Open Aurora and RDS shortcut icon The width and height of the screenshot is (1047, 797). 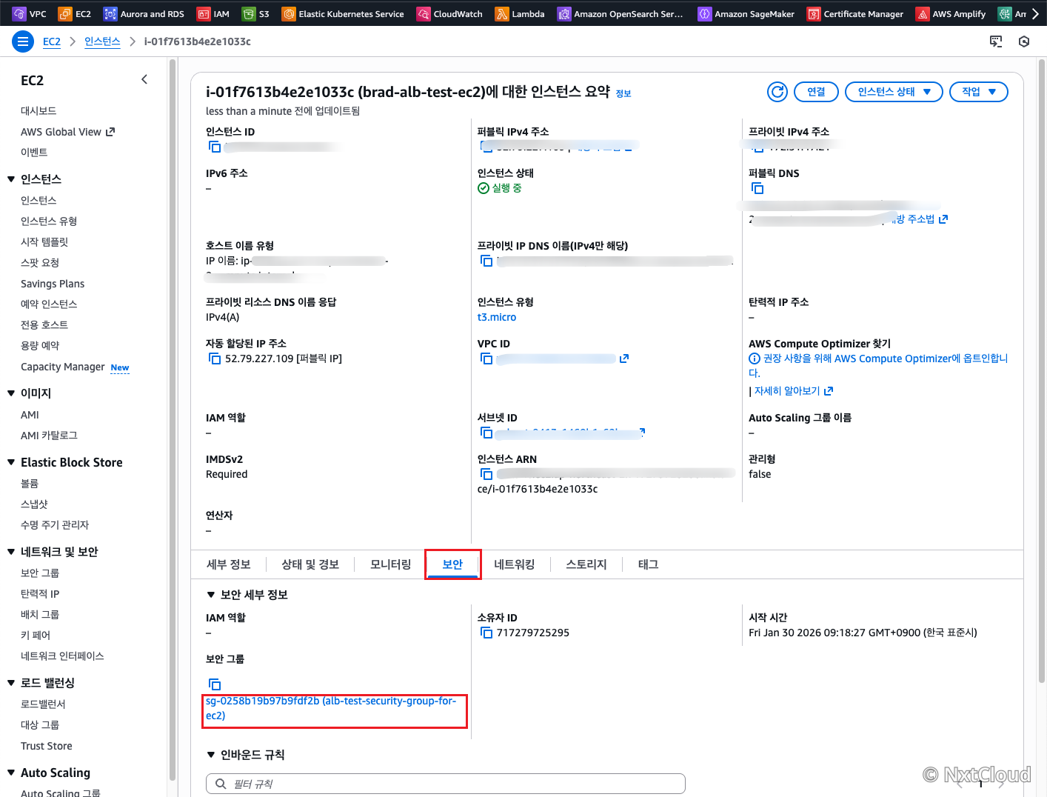coord(110,14)
